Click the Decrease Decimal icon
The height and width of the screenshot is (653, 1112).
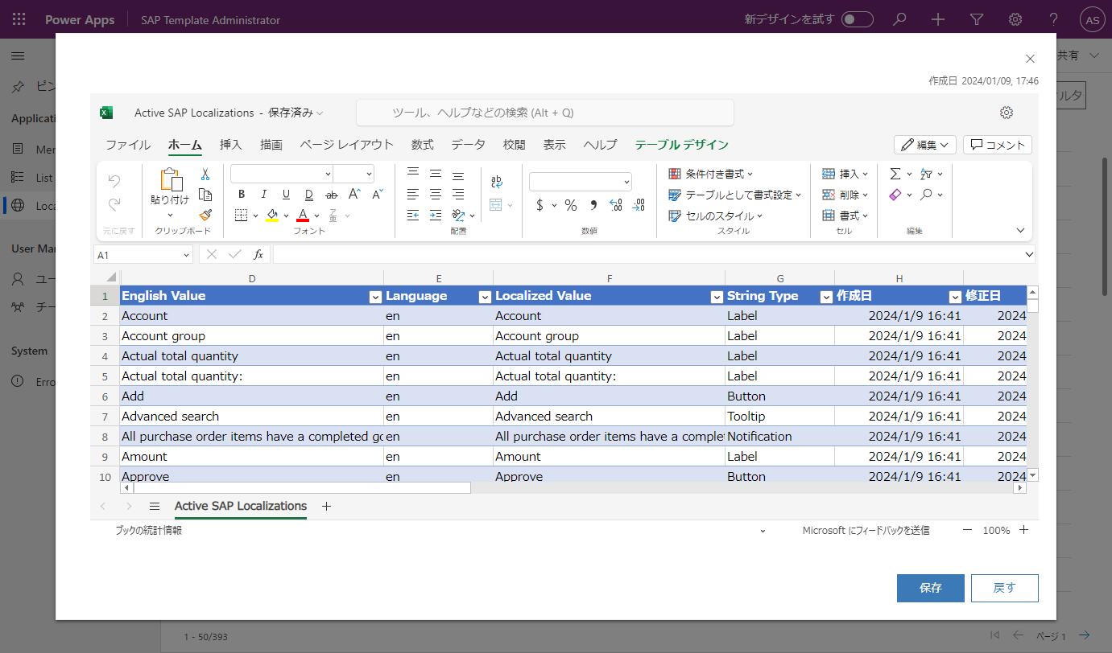[x=638, y=205]
